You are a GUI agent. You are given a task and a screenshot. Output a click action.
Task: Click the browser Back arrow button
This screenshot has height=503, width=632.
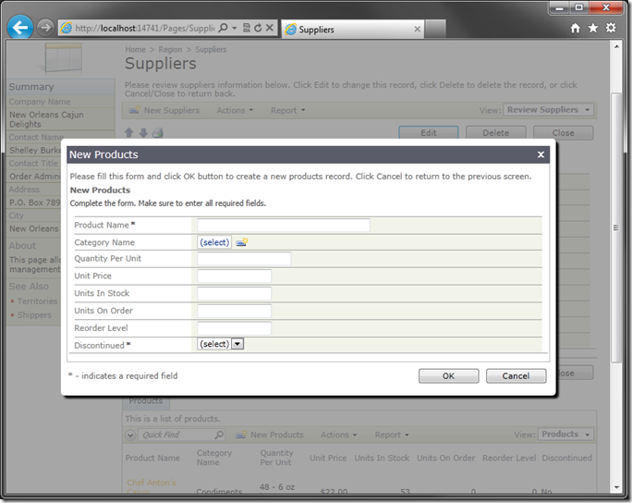(x=19, y=28)
